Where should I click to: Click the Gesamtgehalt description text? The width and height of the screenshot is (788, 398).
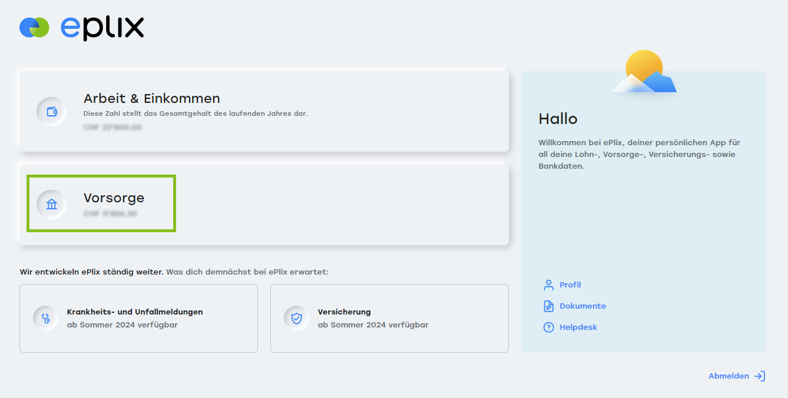[x=196, y=113]
